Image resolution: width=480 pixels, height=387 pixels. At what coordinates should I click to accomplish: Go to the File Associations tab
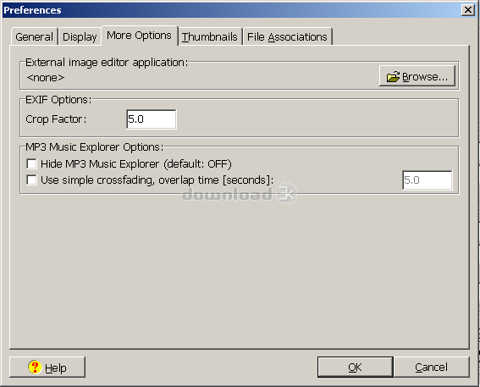click(287, 36)
